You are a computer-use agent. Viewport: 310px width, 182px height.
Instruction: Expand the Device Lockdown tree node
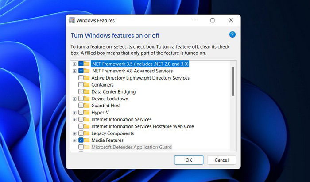[74, 99]
